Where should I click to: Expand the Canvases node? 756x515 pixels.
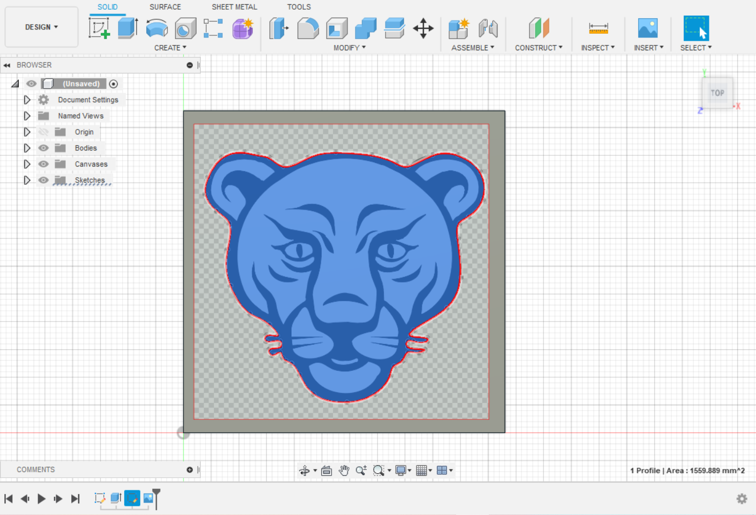pos(27,164)
